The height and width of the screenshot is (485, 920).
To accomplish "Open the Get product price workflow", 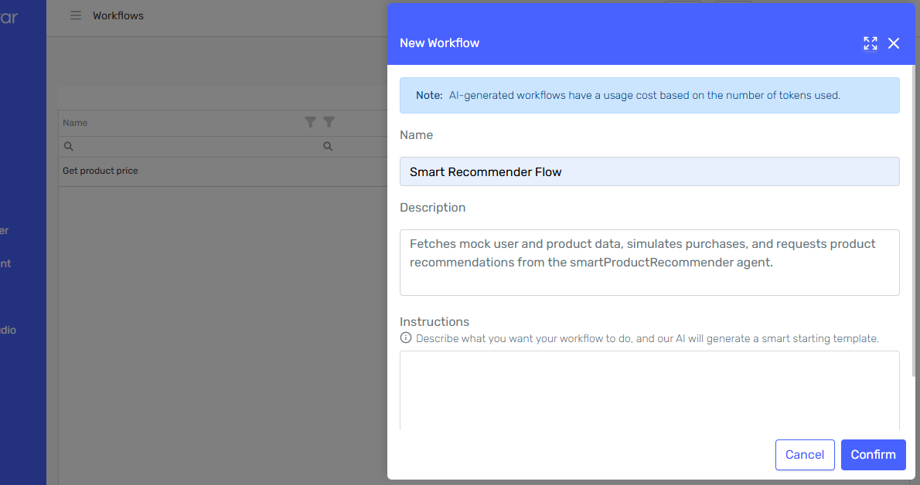I will [x=101, y=170].
